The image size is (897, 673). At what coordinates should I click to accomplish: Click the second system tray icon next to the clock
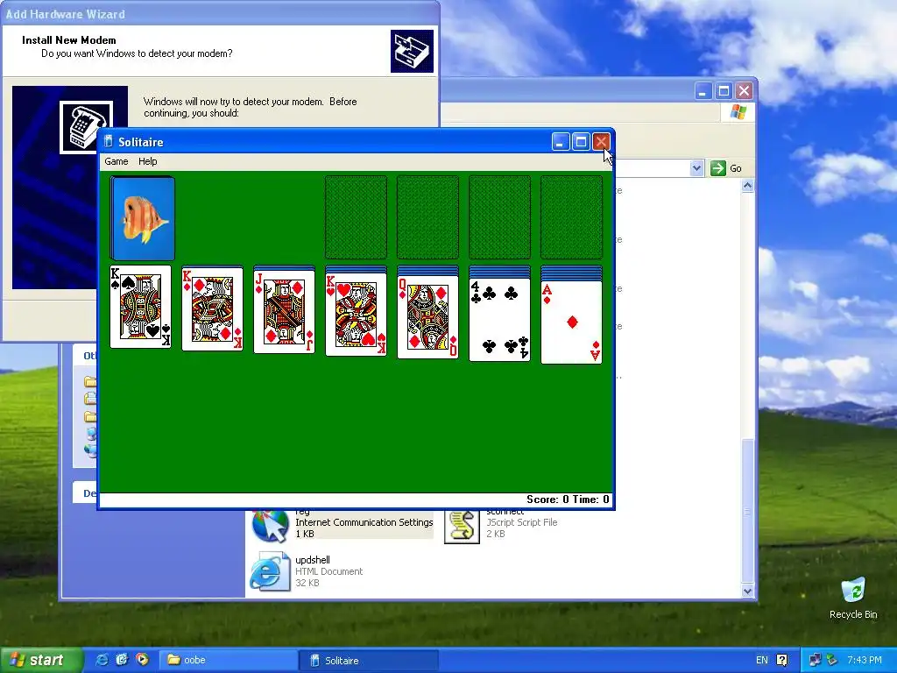[x=832, y=661]
